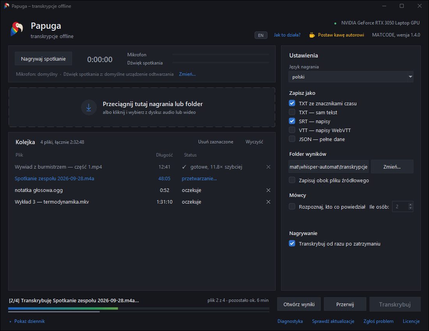Start recording with Nagrywaj spotkanie
This screenshot has height=331, width=429.
[x=43, y=59]
